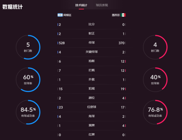Click Mexico's red 射门数 gauge showing 4

[x=155, y=47]
